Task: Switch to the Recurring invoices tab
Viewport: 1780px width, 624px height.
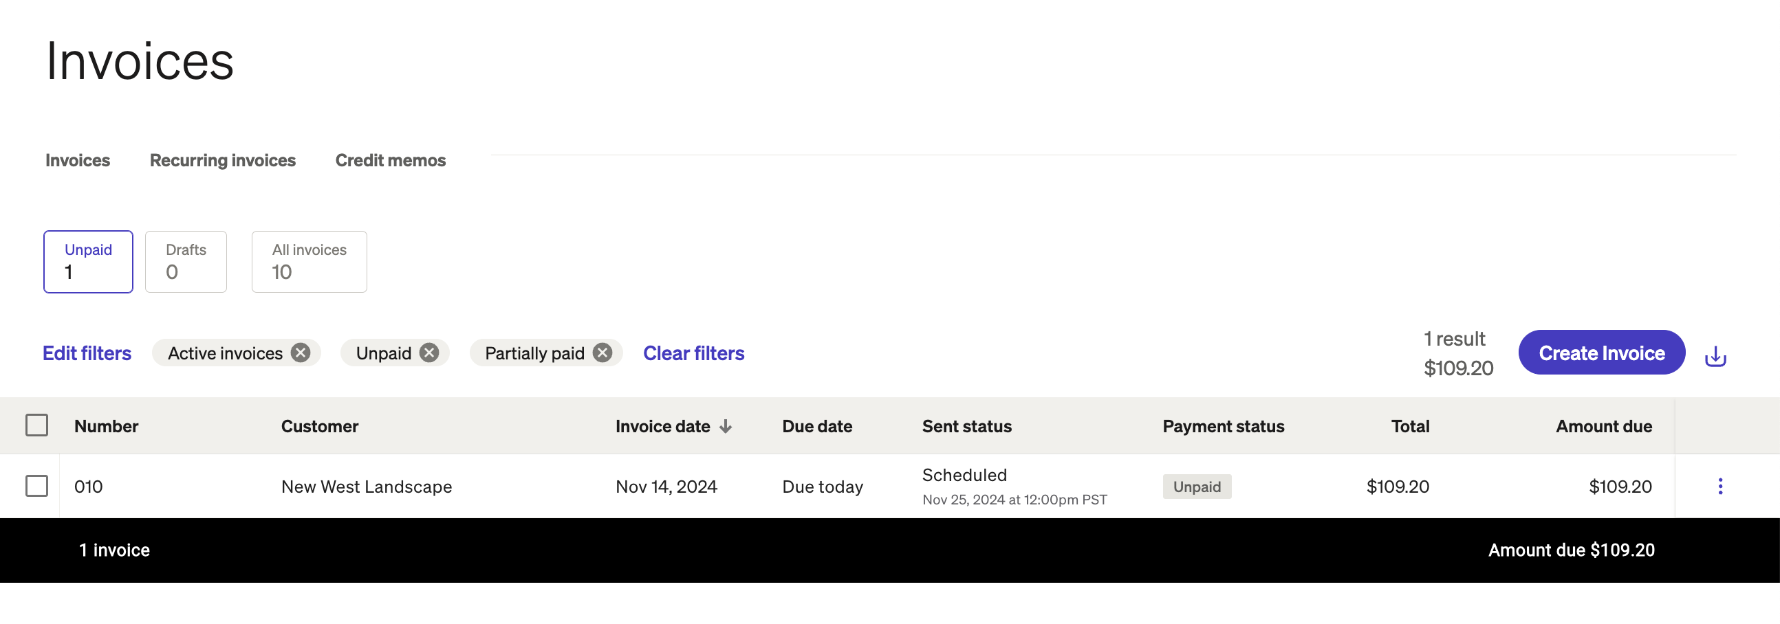Action: [223, 160]
